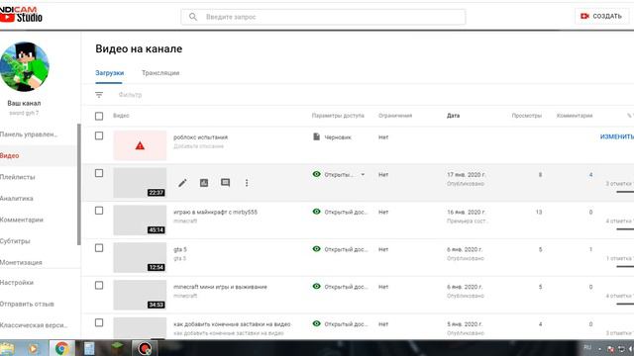Open minecraft мини игры и выживание title
This screenshot has height=356, width=634.
tap(220, 287)
